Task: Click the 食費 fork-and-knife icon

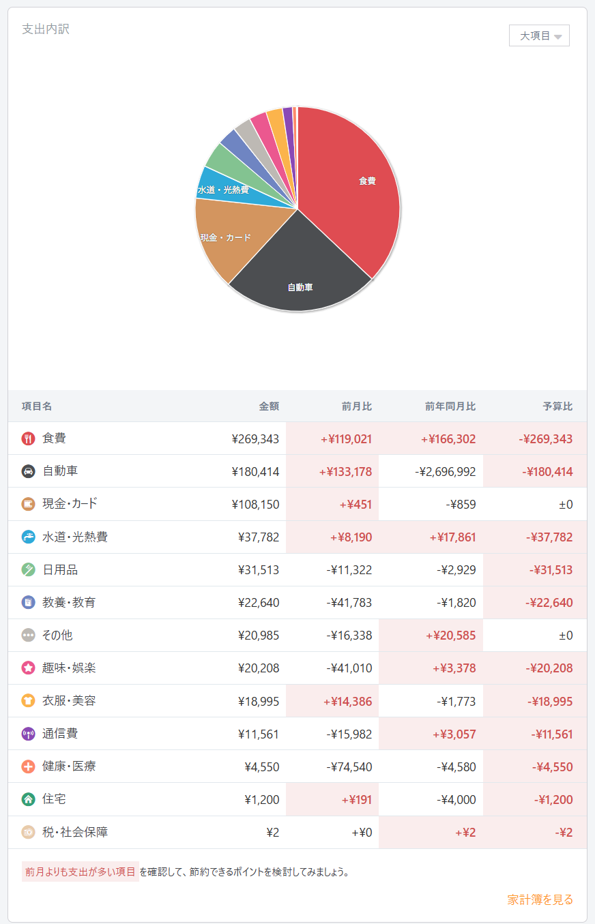Action: [x=28, y=438]
